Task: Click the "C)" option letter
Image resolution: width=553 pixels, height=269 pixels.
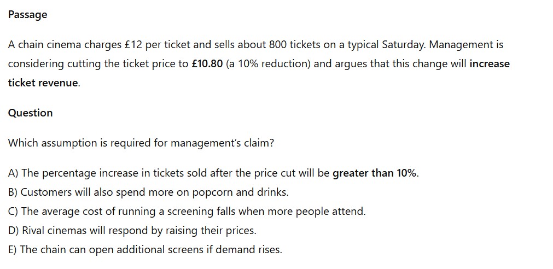Action: [x=13, y=212]
